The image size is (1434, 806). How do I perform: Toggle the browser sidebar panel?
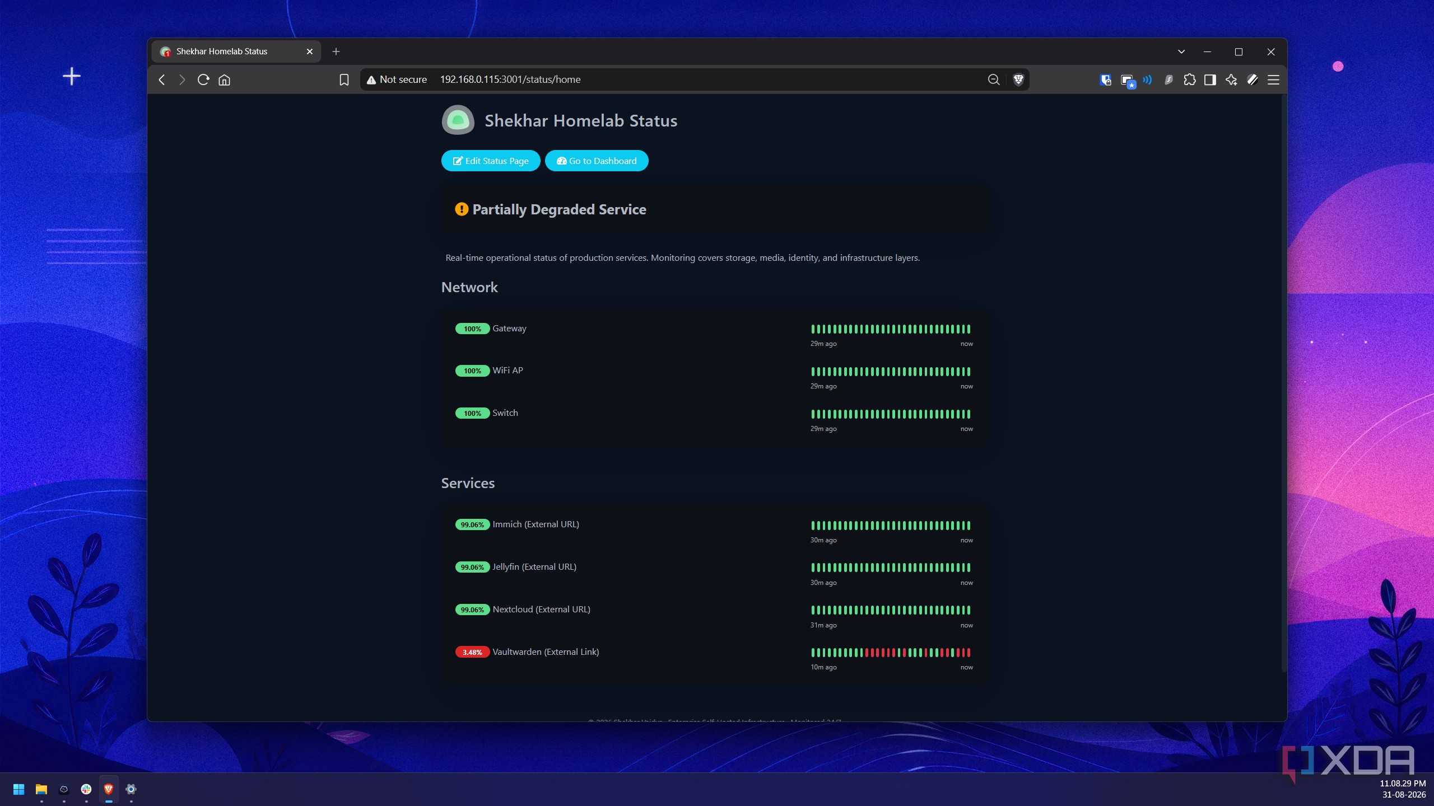1210,79
